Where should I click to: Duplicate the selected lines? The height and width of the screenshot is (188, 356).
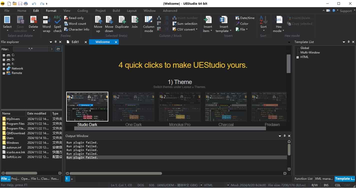[x=122, y=24]
